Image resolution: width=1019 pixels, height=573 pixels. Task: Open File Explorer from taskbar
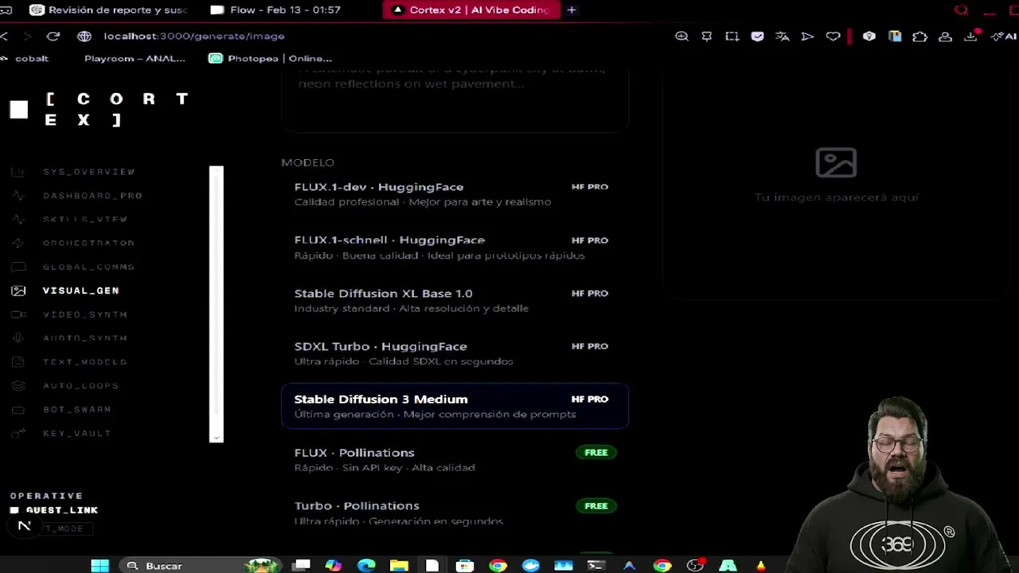[399, 566]
